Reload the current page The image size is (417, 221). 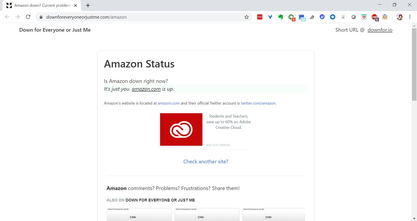[x=28, y=17]
